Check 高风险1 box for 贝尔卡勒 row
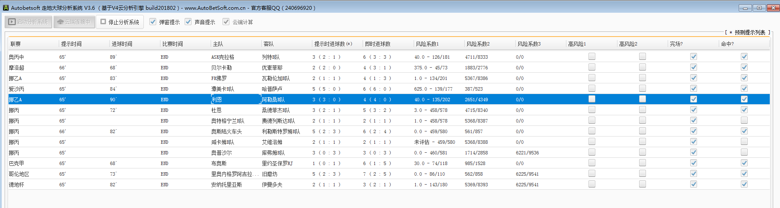This screenshot has width=780, height=208. click(x=591, y=67)
